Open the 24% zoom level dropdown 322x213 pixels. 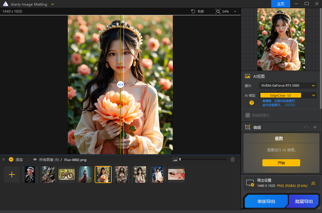tap(235, 11)
